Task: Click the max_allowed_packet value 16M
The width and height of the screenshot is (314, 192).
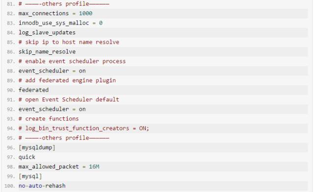Action: [94, 167]
